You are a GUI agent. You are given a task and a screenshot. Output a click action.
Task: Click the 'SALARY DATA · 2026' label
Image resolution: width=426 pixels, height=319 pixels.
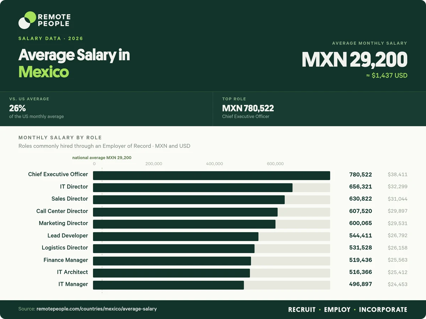(x=51, y=38)
